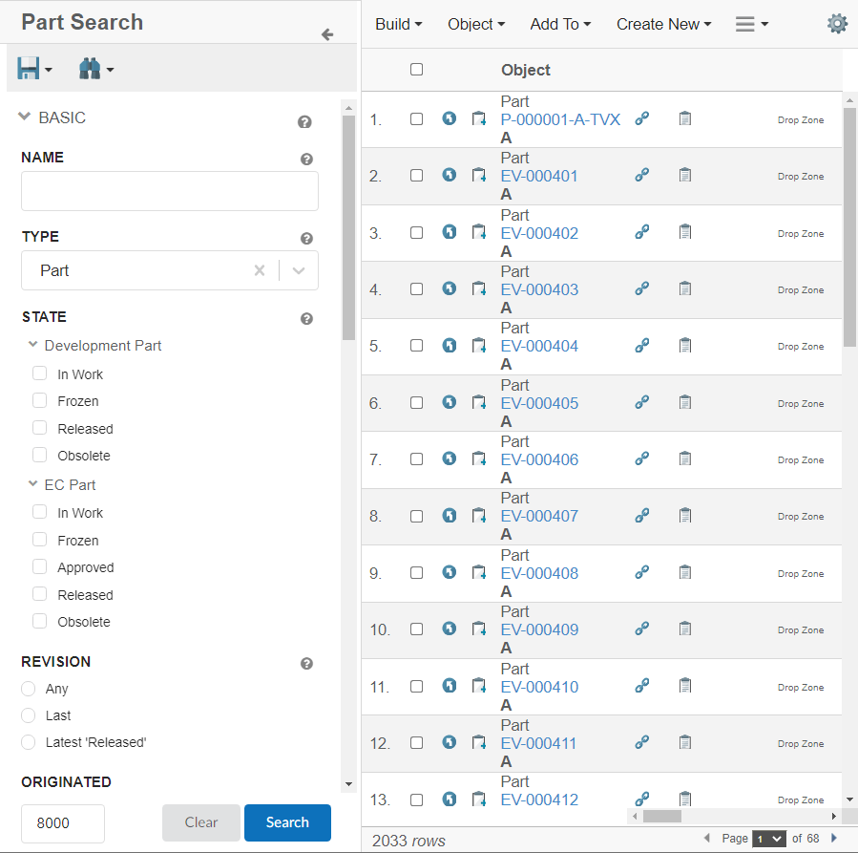Check Frozen under Development Part
Viewport: 858px width, 853px height.
click(40, 401)
